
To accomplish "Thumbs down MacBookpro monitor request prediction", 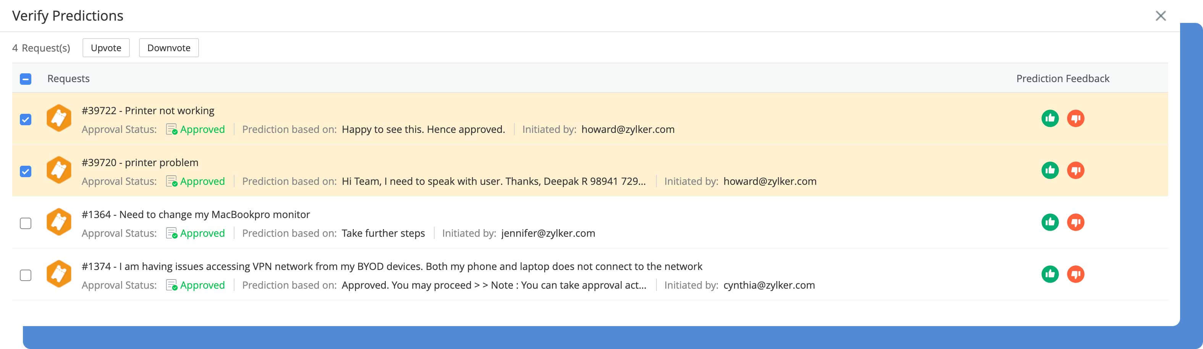I will click(1075, 222).
